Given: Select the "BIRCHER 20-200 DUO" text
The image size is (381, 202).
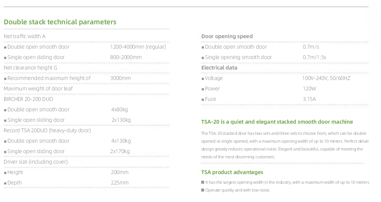Looking at the screenshot, I should 28,99.
